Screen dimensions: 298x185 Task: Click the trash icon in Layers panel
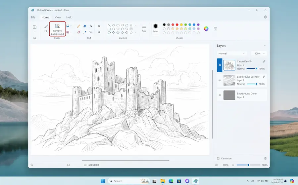(265, 158)
